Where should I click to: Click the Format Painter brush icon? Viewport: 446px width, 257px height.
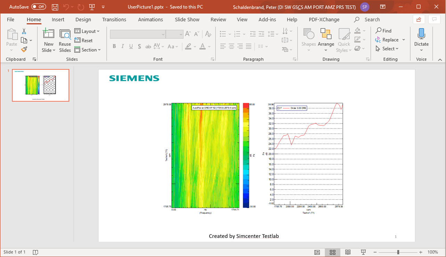point(24,50)
